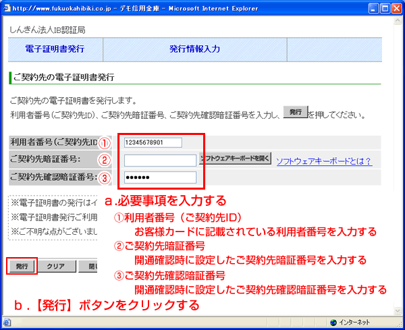Click the ご契約先確認暗証番号 masked field
Viewport: 405px width, 330px height.
coord(160,177)
